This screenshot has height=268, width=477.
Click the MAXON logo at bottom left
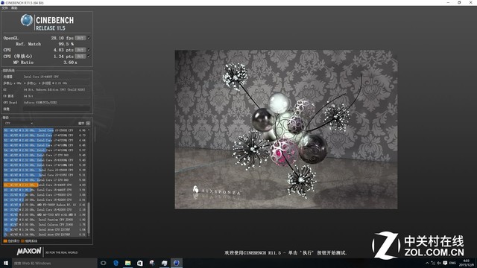29,252
